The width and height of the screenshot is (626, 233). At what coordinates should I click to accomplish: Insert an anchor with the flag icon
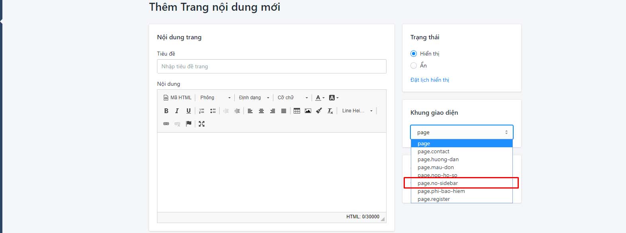[188, 124]
